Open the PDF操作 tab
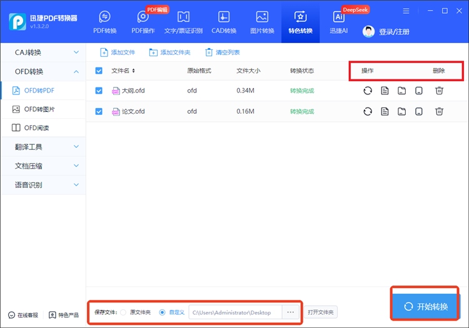 point(143,22)
